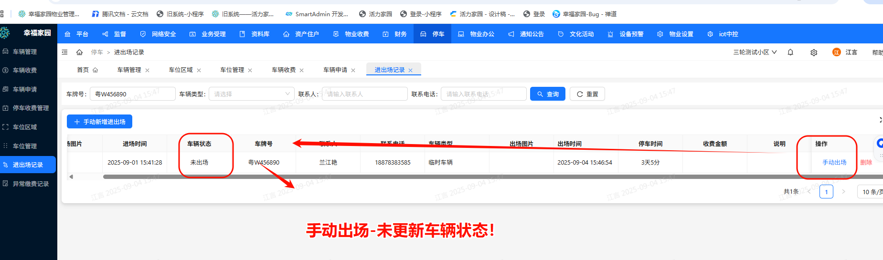Focus the 联系电话 input field
This screenshot has height=260, width=883.
pyautogui.click(x=483, y=94)
